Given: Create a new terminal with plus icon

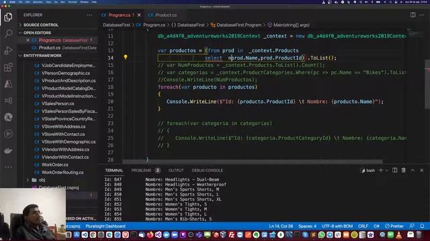Looking at the screenshot, I should [x=381, y=170].
